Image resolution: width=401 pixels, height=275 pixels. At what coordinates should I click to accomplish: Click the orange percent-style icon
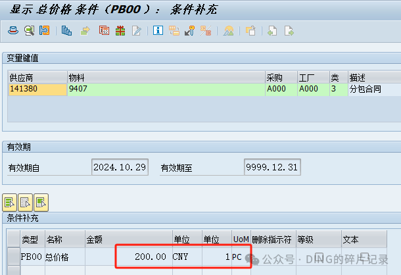click(206, 31)
